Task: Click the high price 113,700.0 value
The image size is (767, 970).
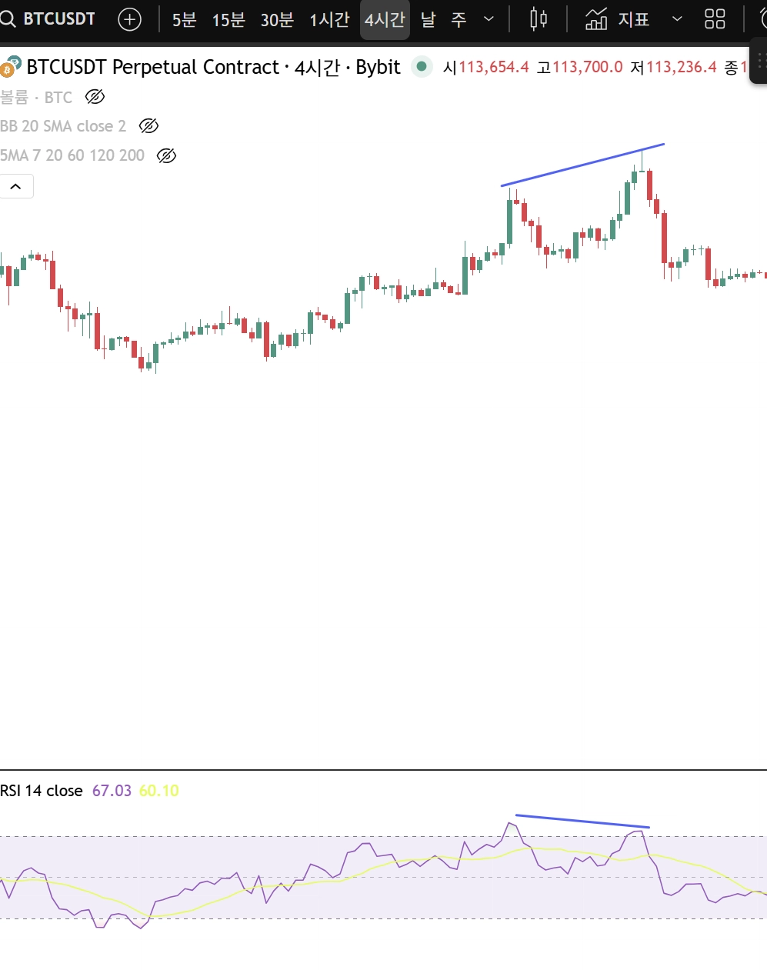Action: pos(588,68)
